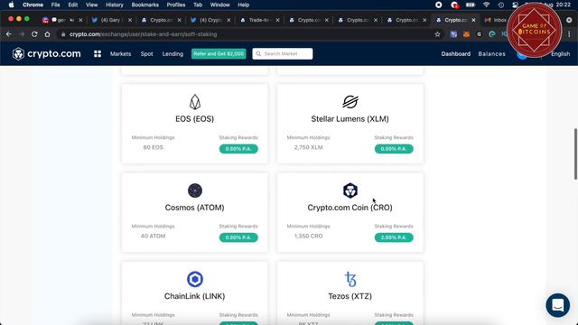This screenshot has width=578, height=325.
Task: Open the Markets nav item
Action: (x=120, y=54)
